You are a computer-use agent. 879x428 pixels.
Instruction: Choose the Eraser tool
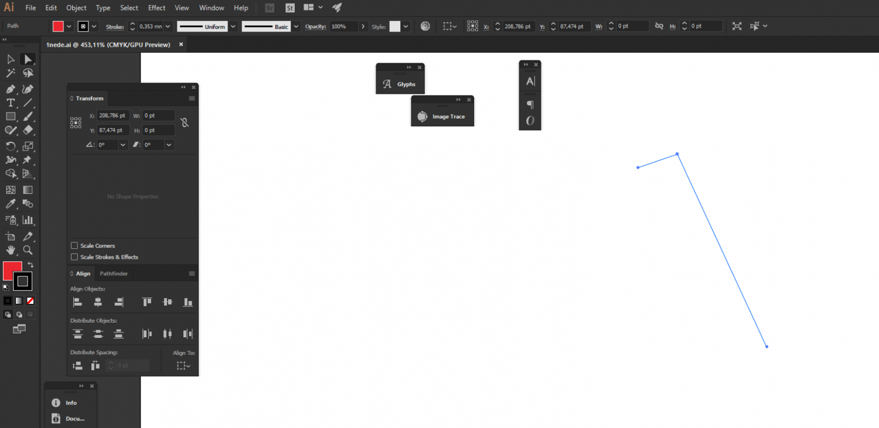[x=28, y=130]
